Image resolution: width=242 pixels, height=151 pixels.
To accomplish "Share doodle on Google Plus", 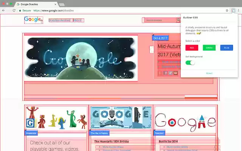I will pyautogui.click(x=160, y=73).
